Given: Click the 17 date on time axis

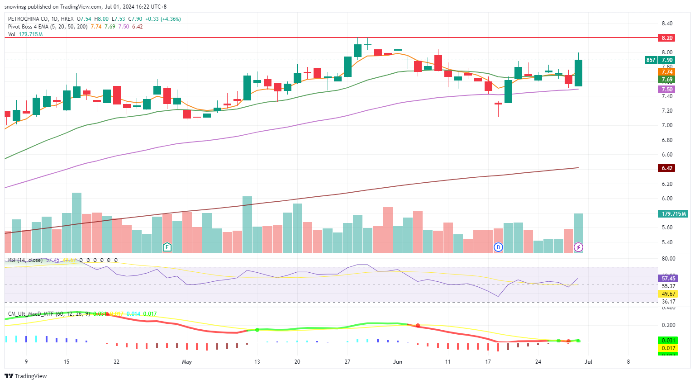Looking at the screenshot, I should (488, 362).
